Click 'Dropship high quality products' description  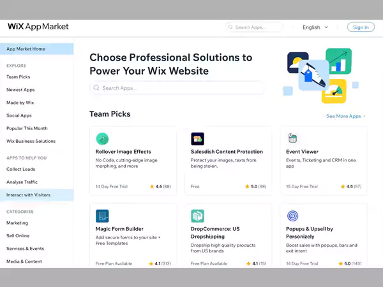(223, 248)
